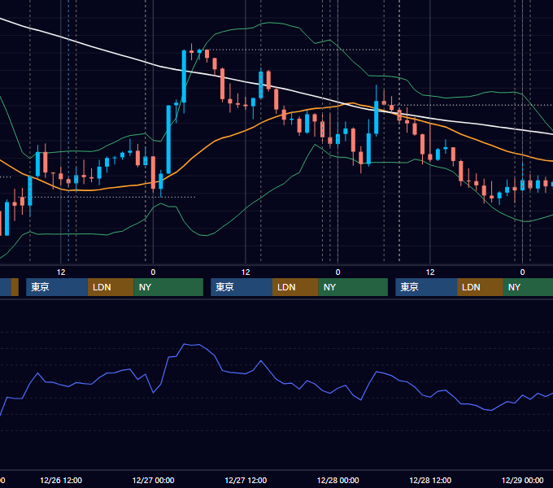553x488 pixels.
Task: Select the NY session block for 12/28
Action: [x=528, y=287]
